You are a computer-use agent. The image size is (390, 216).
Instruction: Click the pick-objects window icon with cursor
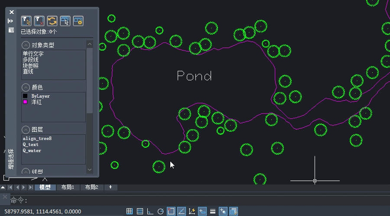click(65, 21)
